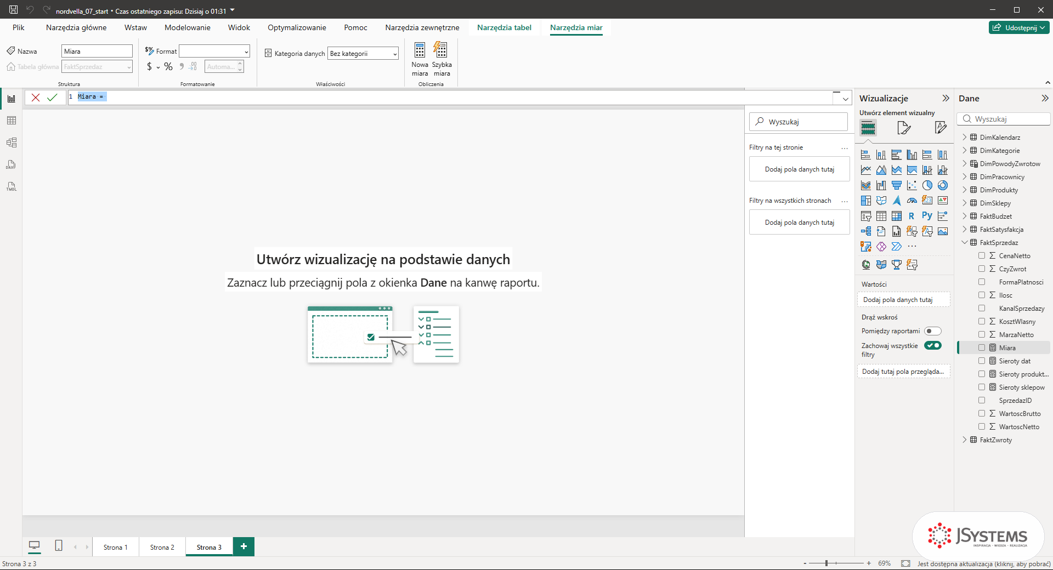The width and height of the screenshot is (1053, 570).
Task: Open the Format dropdown in ribbon
Action: coord(214,51)
